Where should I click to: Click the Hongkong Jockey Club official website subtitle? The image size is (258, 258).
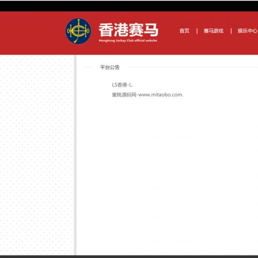[128, 41]
